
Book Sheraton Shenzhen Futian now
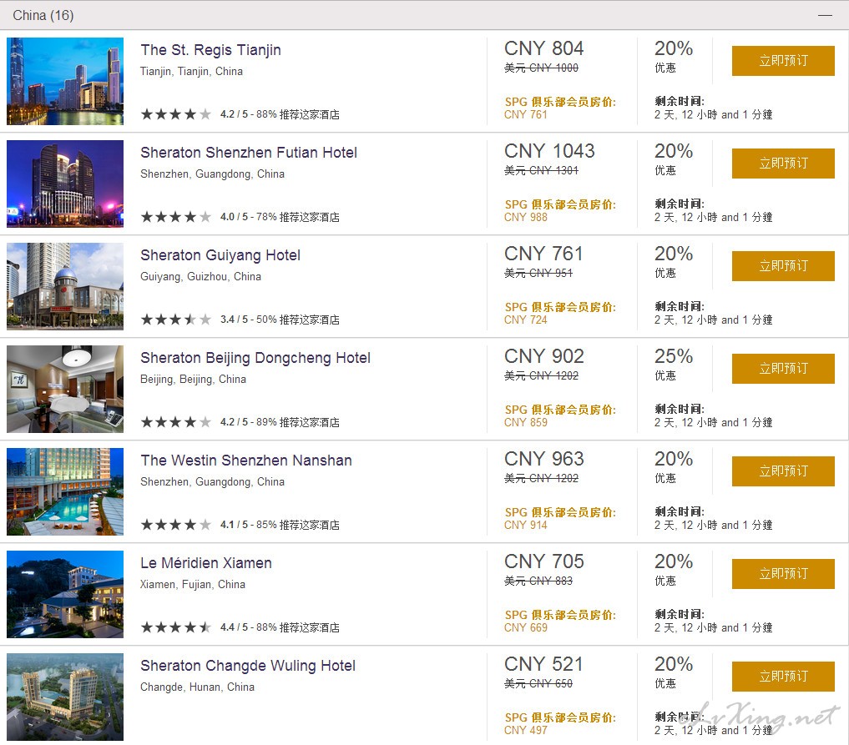[783, 164]
